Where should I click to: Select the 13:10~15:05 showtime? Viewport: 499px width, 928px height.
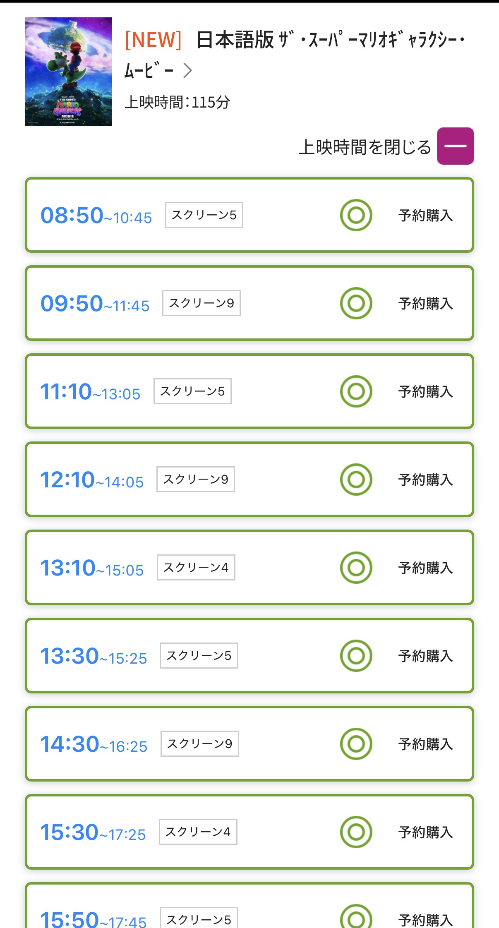92,568
